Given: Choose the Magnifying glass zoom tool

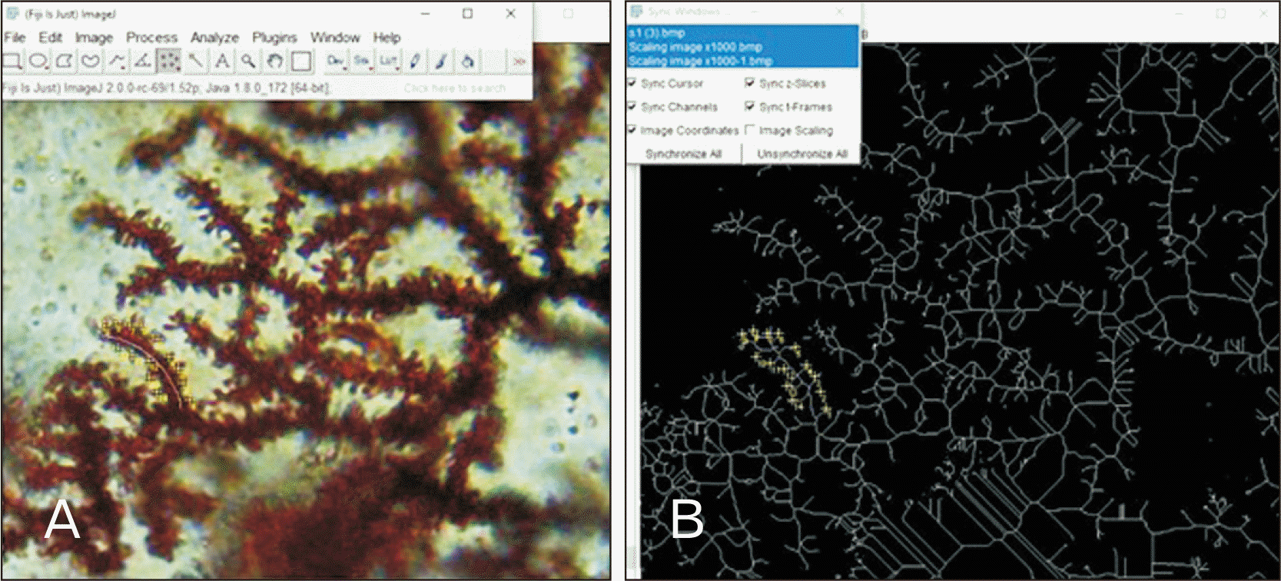Looking at the screenshot, I should [x=248, y=61].
